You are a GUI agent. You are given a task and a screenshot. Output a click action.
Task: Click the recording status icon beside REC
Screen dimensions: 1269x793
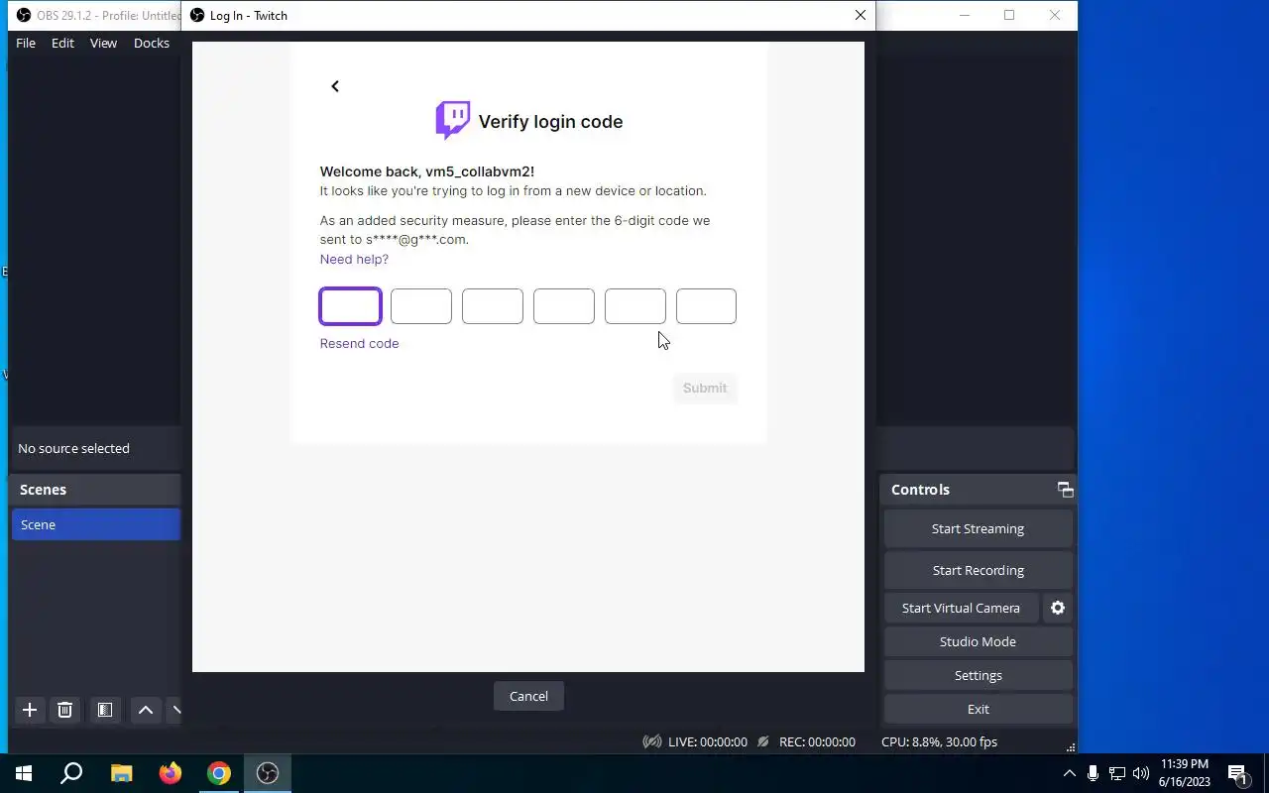pos(762,741)
